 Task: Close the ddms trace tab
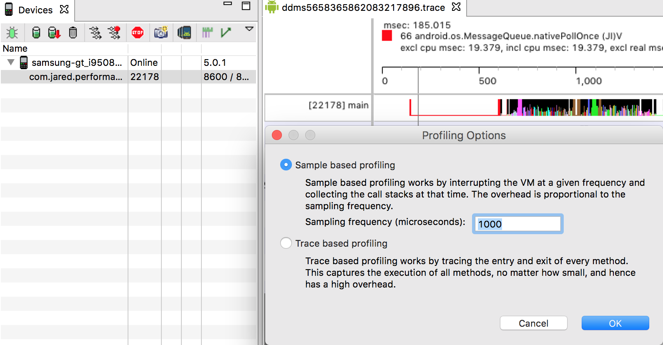(x=456, y=7)
